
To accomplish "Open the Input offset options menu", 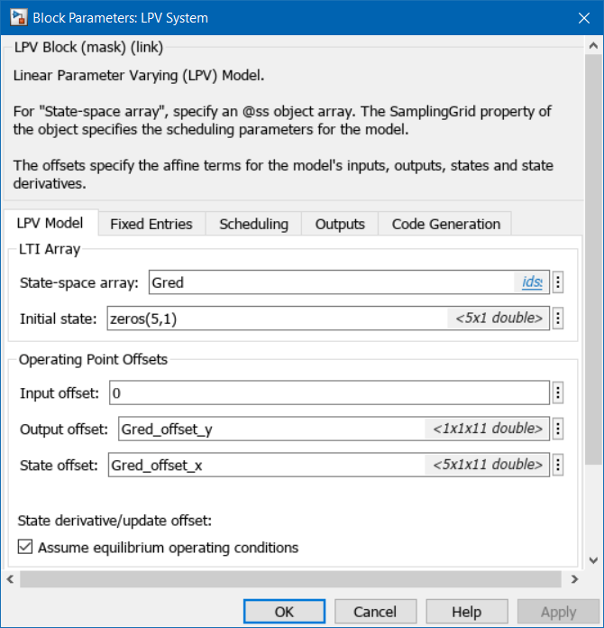I will pos(558,392).
